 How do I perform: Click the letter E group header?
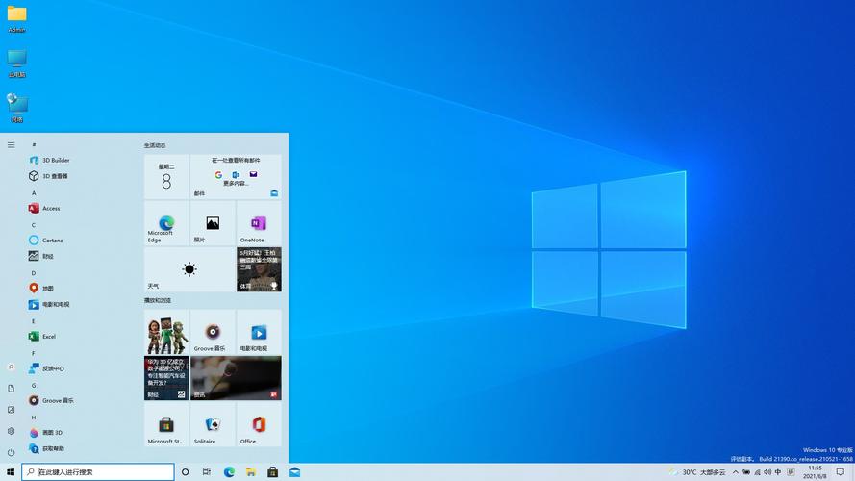(x=34, y=321)
